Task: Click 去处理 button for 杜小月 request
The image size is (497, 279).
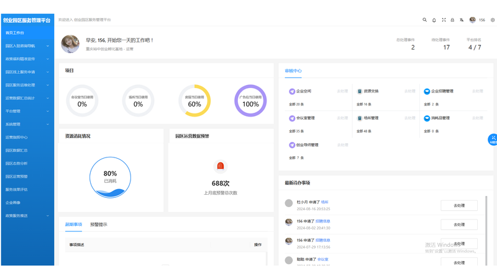Action: (459, 206)
